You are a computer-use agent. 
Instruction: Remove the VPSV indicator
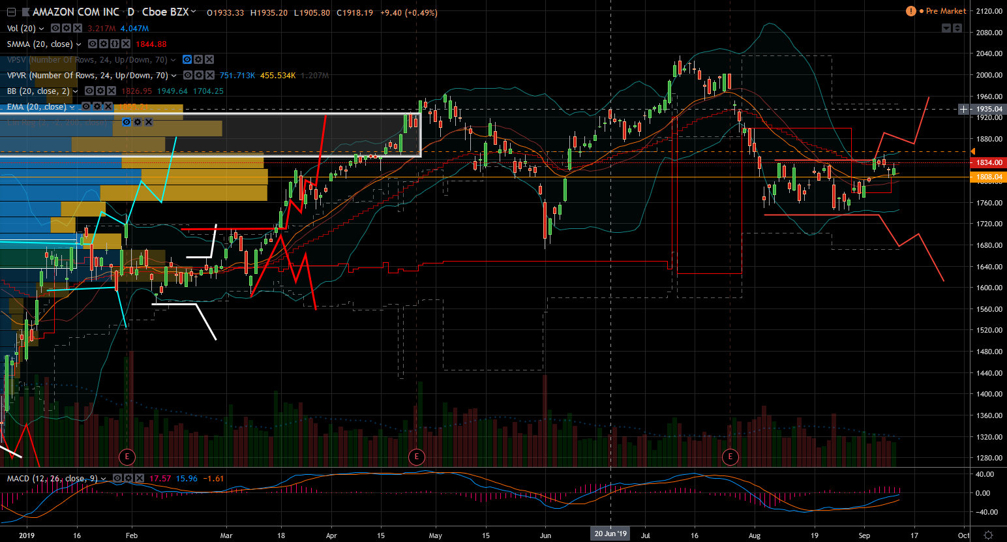coord(209,60)
